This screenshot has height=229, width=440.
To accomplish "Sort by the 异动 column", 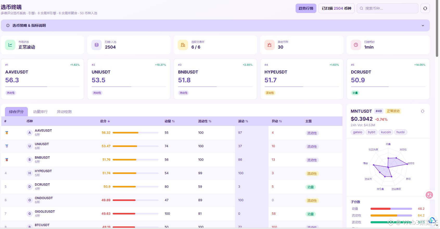I will pyautogui.click(x=277, y=121).
